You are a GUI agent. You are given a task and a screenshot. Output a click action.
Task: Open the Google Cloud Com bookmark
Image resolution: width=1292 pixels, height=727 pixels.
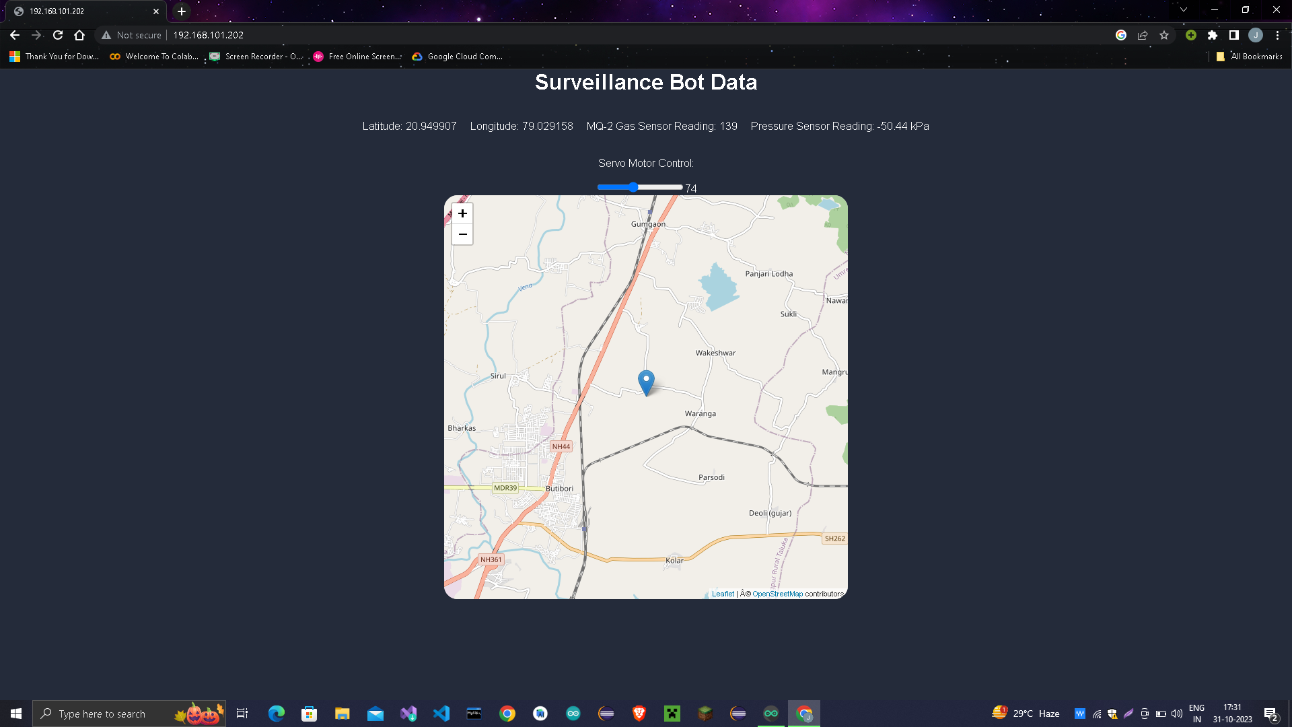[457, 57]
